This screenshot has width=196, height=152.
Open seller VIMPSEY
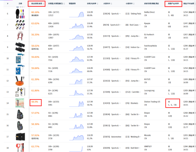pos(148,146)
